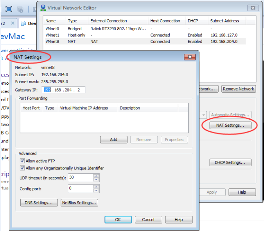Click the Ralink RT3290 external connection cell
Image resolution: width=264 pixels, height=231 pixels.
(118, 29)
